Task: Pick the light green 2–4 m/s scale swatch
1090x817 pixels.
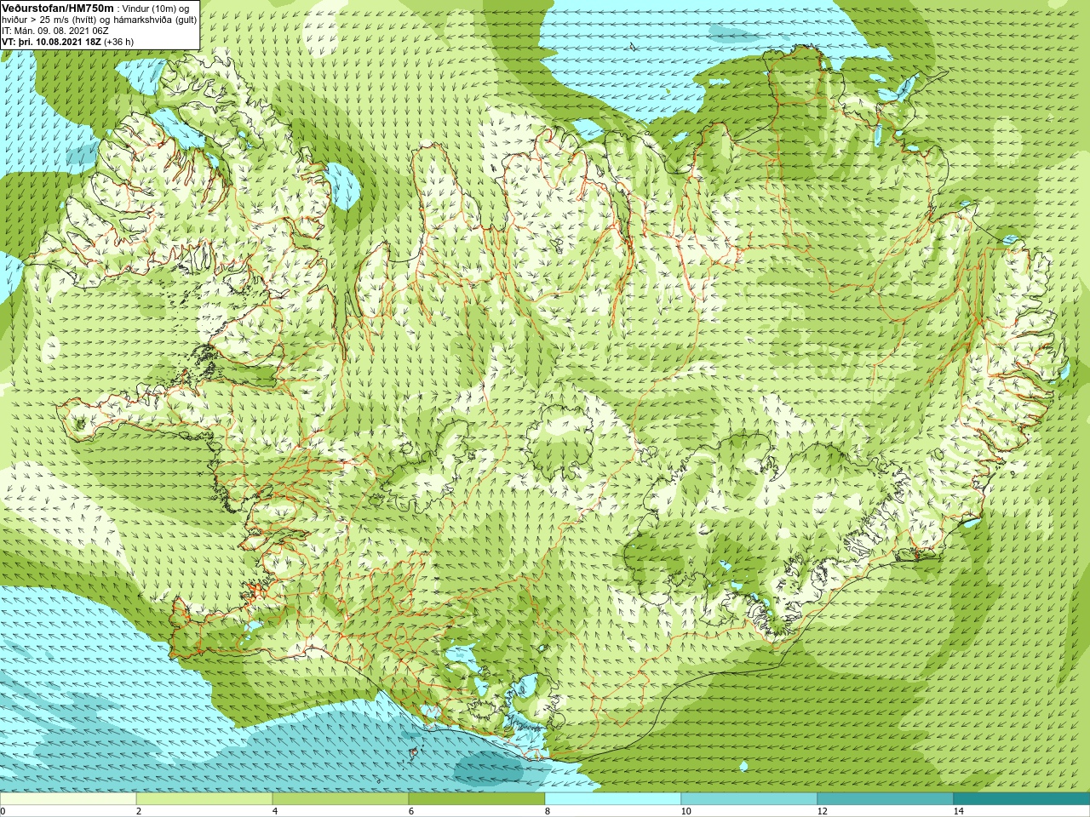Action: pyautogui.click(x=204, y=799)
